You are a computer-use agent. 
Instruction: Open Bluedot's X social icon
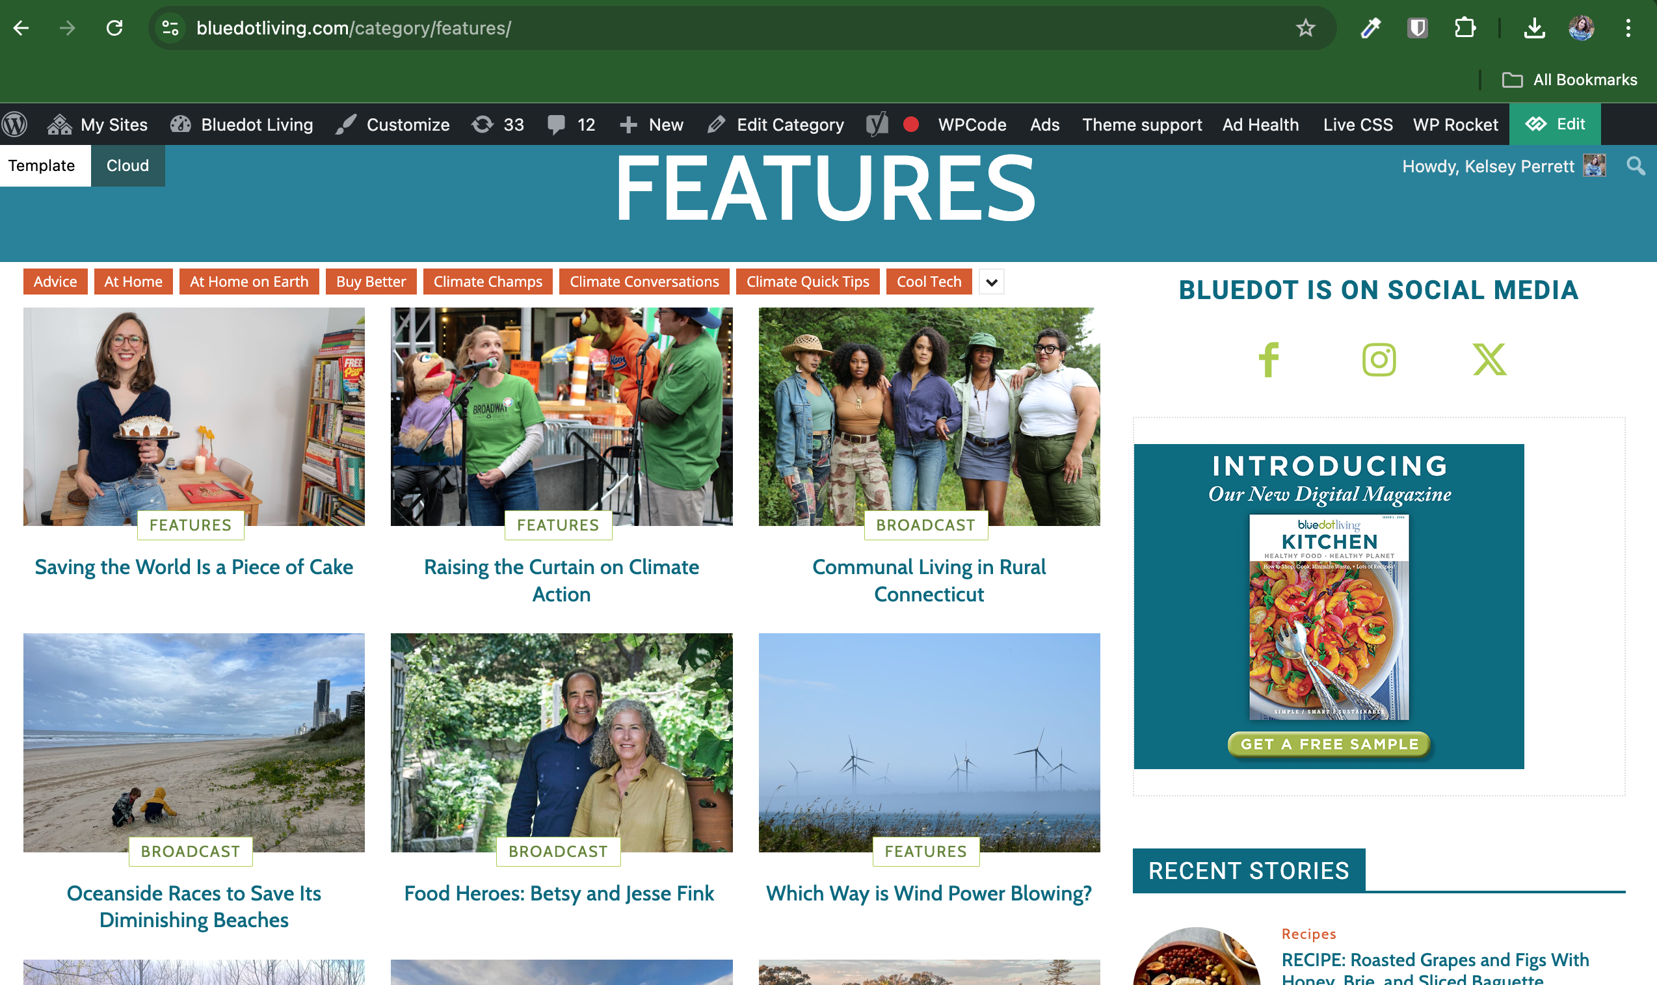tap(1489, 359)
